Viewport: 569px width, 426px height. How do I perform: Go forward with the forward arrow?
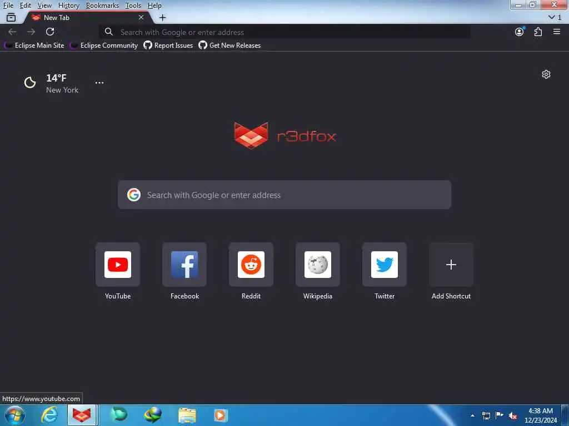pyautogui.click(x=31, y=32)
